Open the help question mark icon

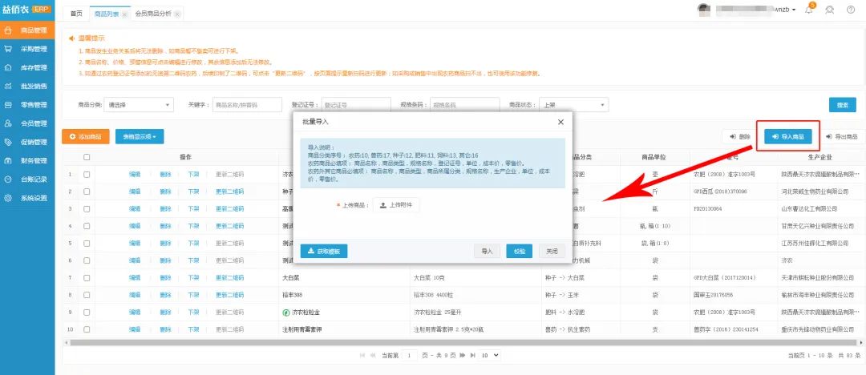(850, 10)
